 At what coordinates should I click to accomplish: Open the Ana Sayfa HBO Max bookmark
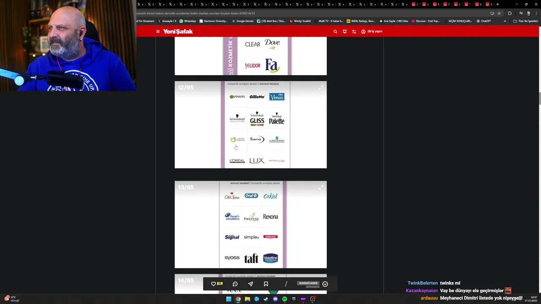393,21
